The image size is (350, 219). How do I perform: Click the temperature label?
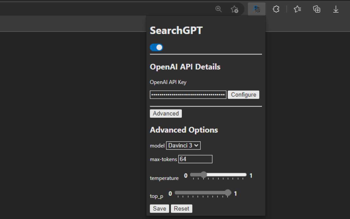(x=164, y=178)
